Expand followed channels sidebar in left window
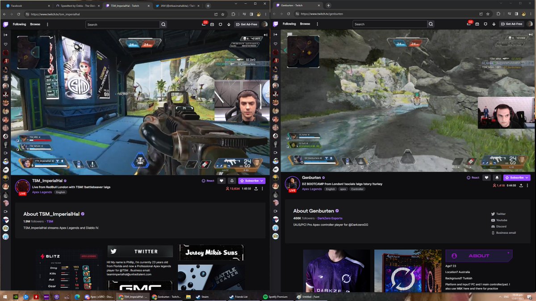The image size is (536, 301). (6, 35)
